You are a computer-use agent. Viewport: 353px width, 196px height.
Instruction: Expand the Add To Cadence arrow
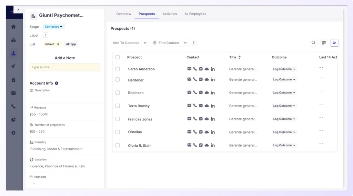pos(145,43)
